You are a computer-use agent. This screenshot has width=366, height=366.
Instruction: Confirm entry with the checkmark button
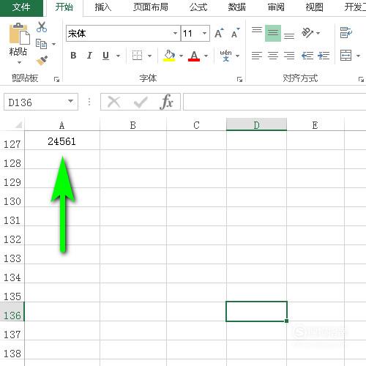(x=141, y=102)
